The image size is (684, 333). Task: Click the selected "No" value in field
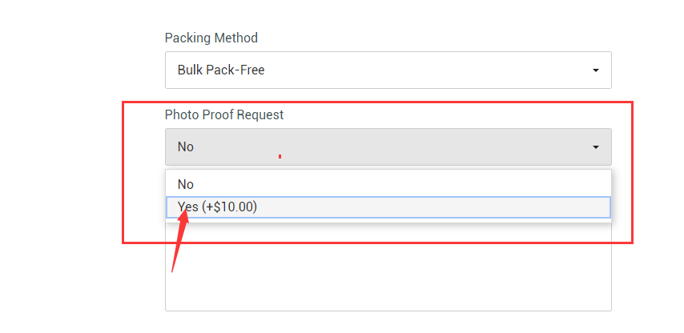186,147
